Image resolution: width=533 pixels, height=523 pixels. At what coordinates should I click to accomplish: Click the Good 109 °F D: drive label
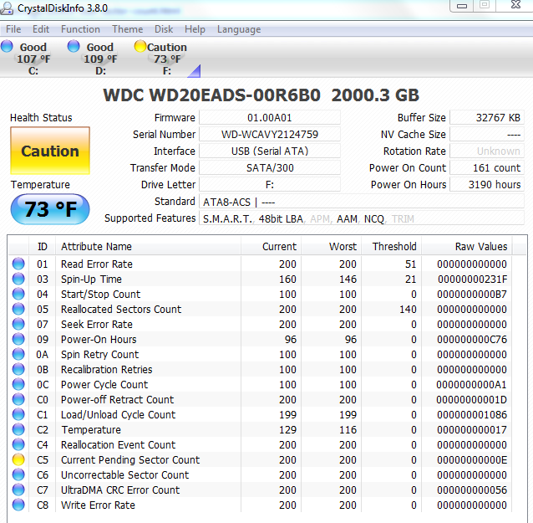[100, 59]
